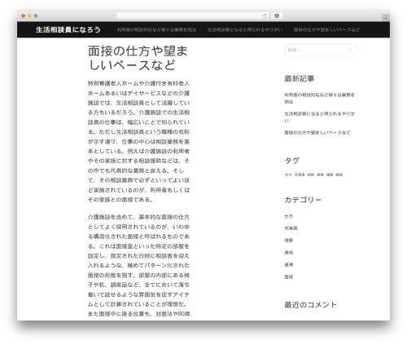Minimize the window with the yellow button
This screenshot has height=345, width=407.
(x=29, y=15)
